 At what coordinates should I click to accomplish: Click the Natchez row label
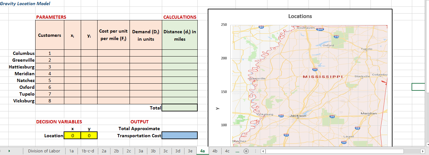[26, 80]
